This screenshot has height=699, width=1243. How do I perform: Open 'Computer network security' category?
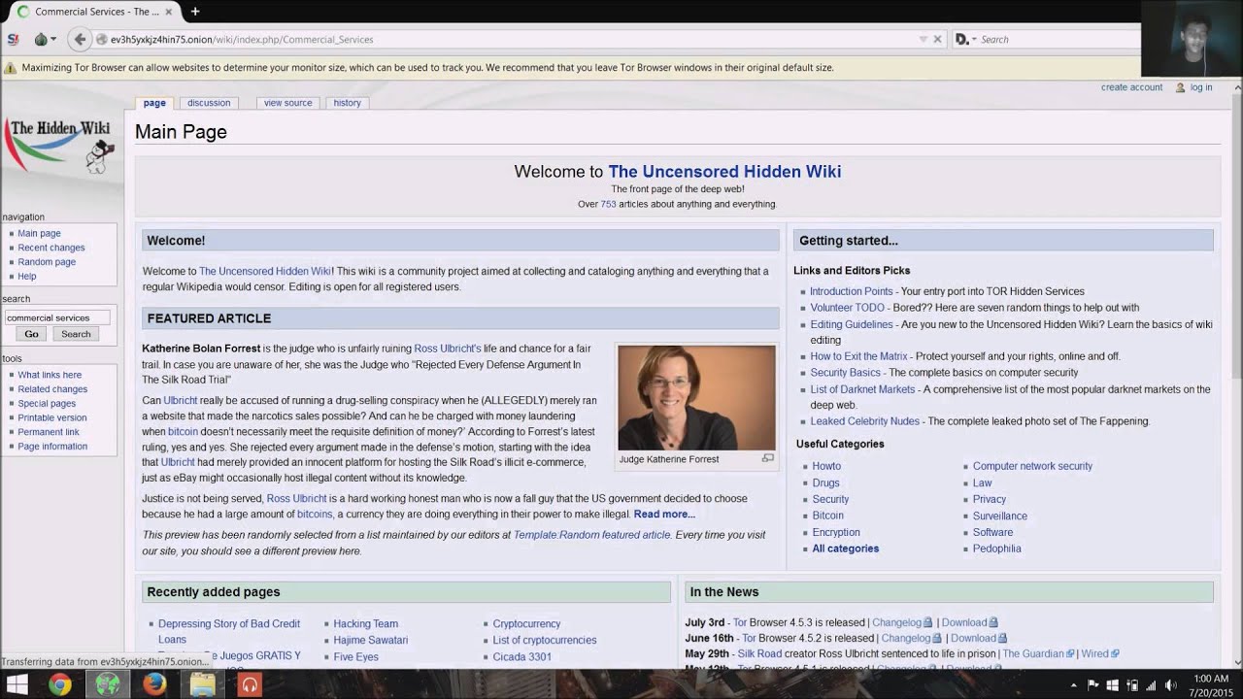click(1032, 466)
